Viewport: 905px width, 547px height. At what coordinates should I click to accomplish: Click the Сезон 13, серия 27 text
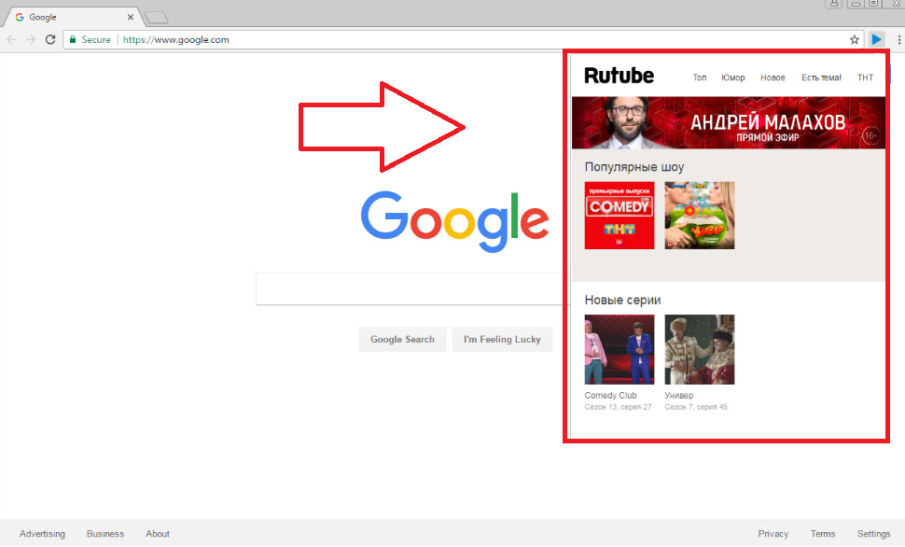[618, 407]
